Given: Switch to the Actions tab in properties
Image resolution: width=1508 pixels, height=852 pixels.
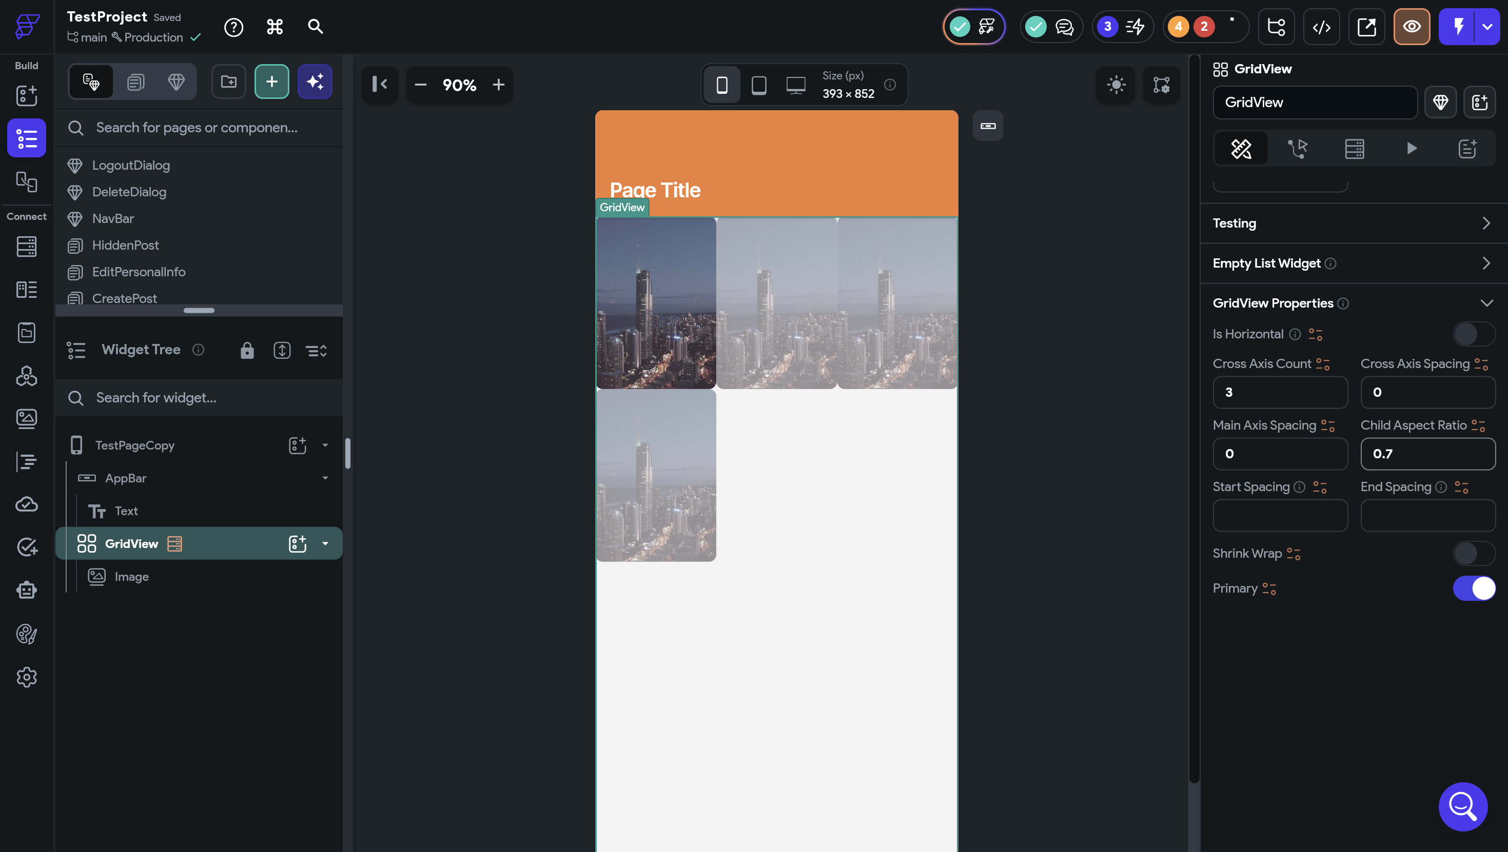Looking at the screenshot, I should pos(1297,149).
